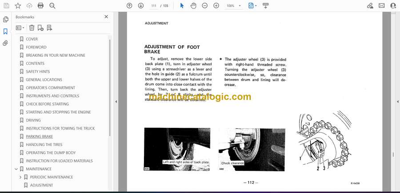Close the Bookmarks panel

pos(106,17)
